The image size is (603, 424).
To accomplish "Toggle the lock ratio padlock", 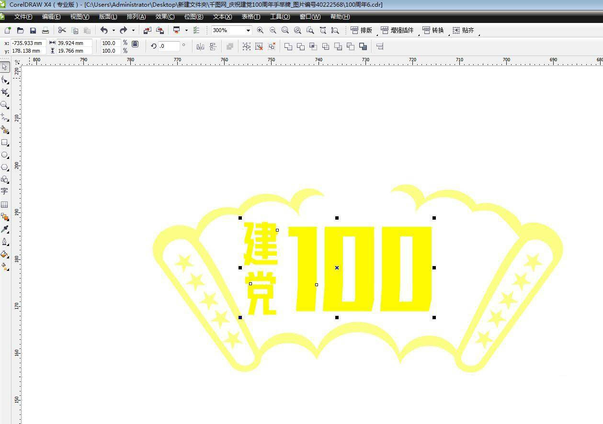I will [x=135, y=44].
